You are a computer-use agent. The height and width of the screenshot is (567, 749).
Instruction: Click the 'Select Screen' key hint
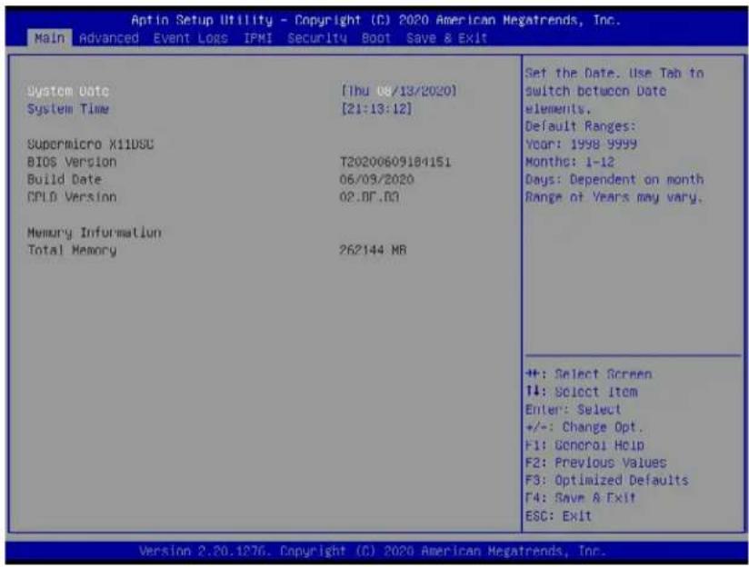(x=588, y=374)
